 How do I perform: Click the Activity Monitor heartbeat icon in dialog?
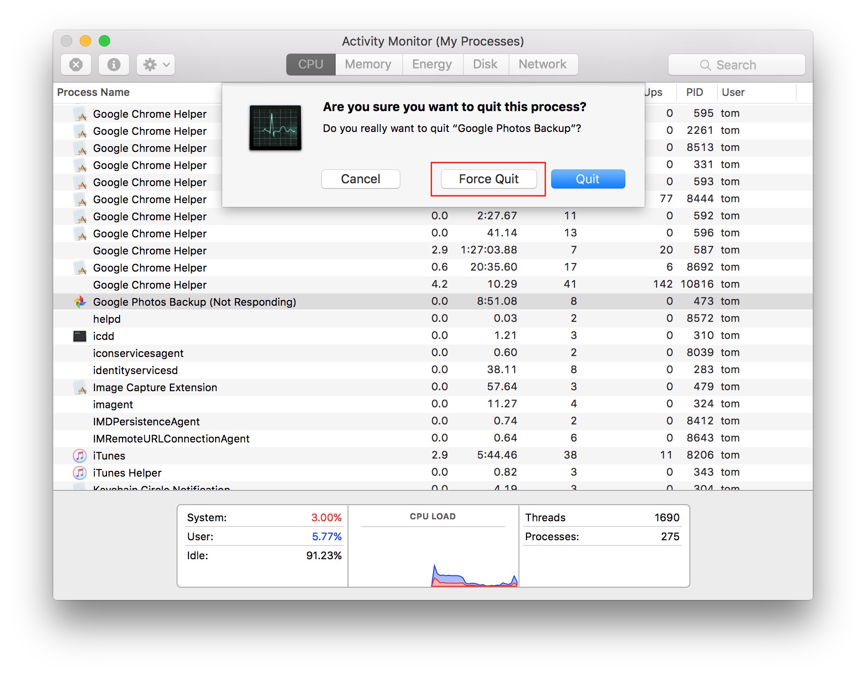coord(275,129)
